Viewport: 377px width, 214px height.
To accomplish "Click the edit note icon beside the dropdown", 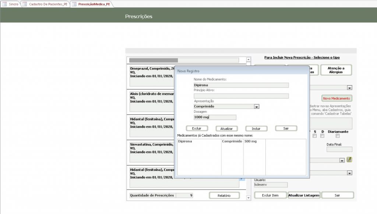I will [x=349, y=160].
